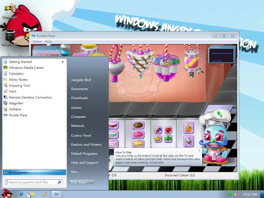Choose the colored candy drops decoration
The width and height of the screenshot is (264, 198).
[x=158, y=130]
